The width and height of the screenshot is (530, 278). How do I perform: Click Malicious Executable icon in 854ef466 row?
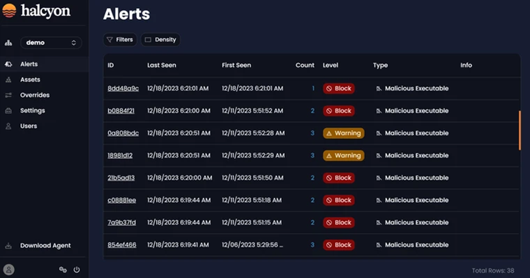(379, 245)
